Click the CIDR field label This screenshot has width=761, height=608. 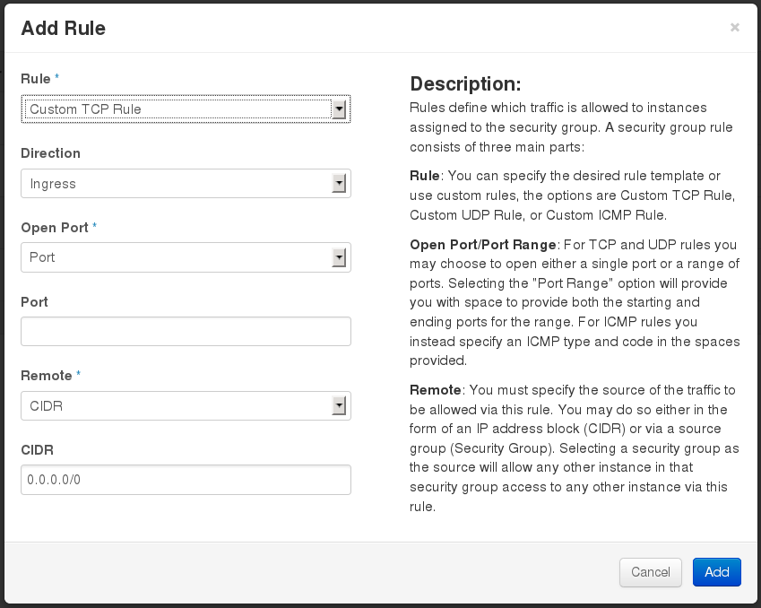click(x=37, y=449)
